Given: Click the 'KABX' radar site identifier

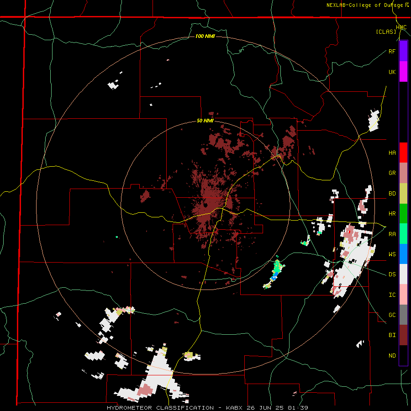Looking at the screenshot, I should point(234,408).
